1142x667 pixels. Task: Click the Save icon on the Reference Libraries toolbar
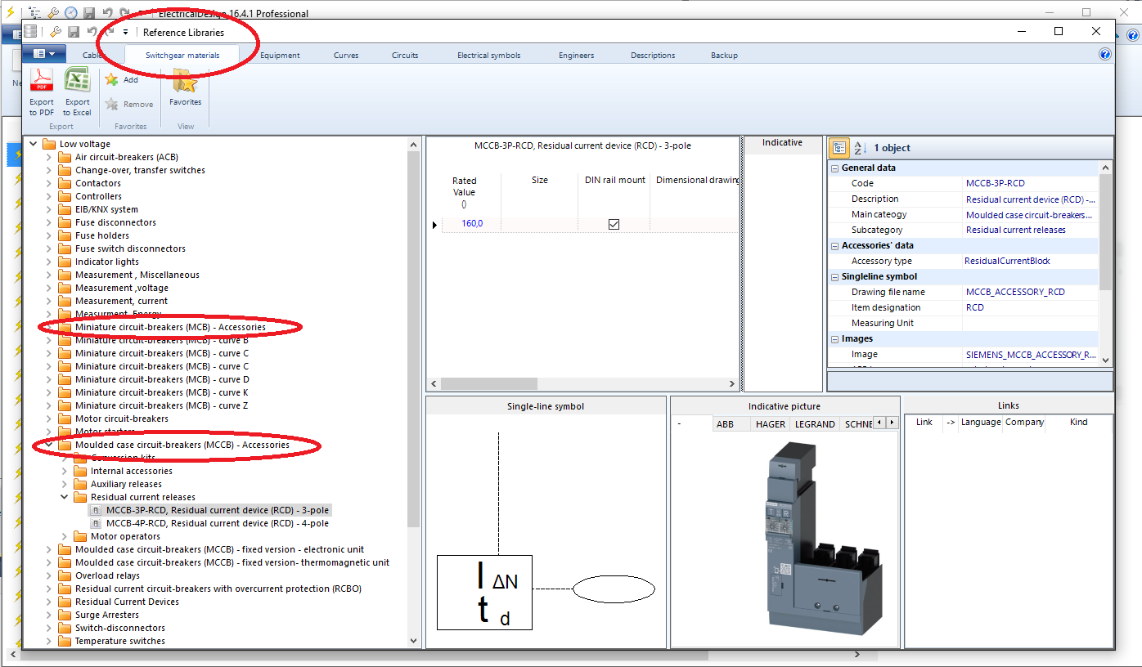tap(74, 31)
